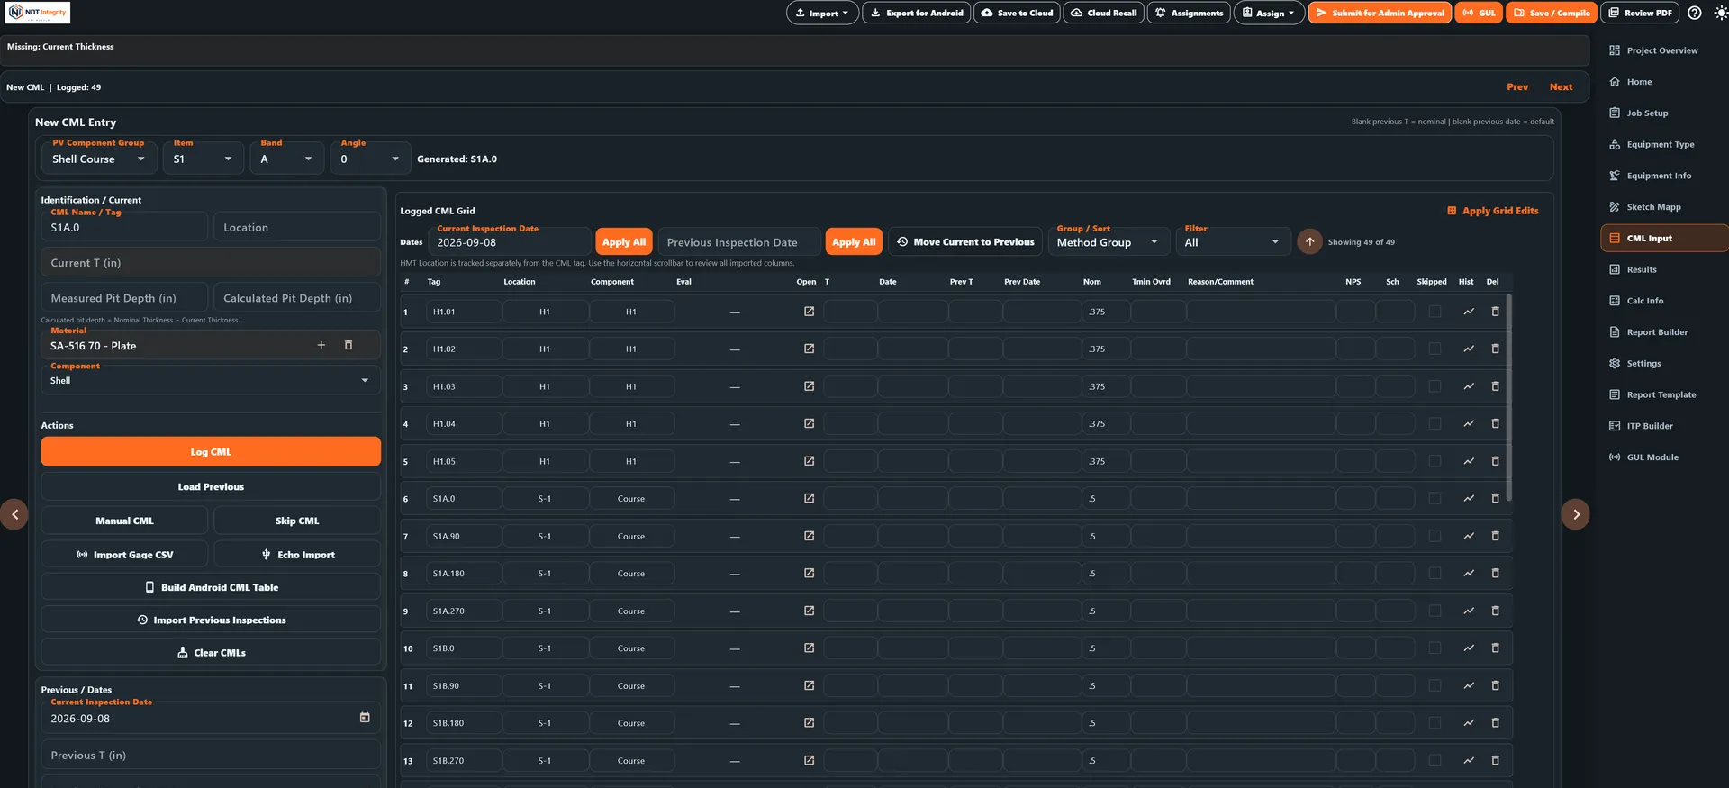Viewport: 1729px width, 788px height.
Task: Expand the Component Shell dropdown
Action: (x=211, y=380)
